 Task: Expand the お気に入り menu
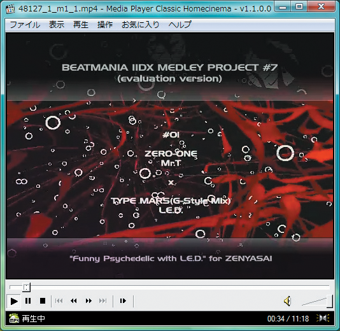click(141, 24)
